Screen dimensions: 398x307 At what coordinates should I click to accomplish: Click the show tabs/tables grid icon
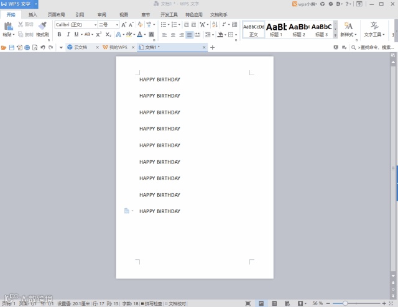pos(234,24)
